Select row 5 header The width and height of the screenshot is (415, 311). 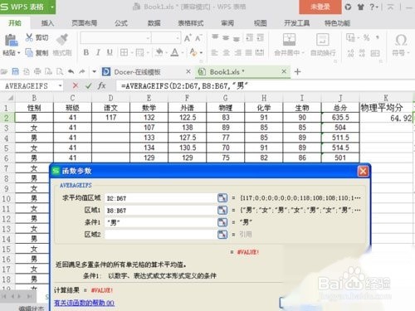point(7,148)
